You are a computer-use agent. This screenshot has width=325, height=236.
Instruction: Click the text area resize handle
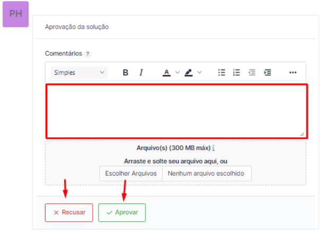click(x=302, y=134)
